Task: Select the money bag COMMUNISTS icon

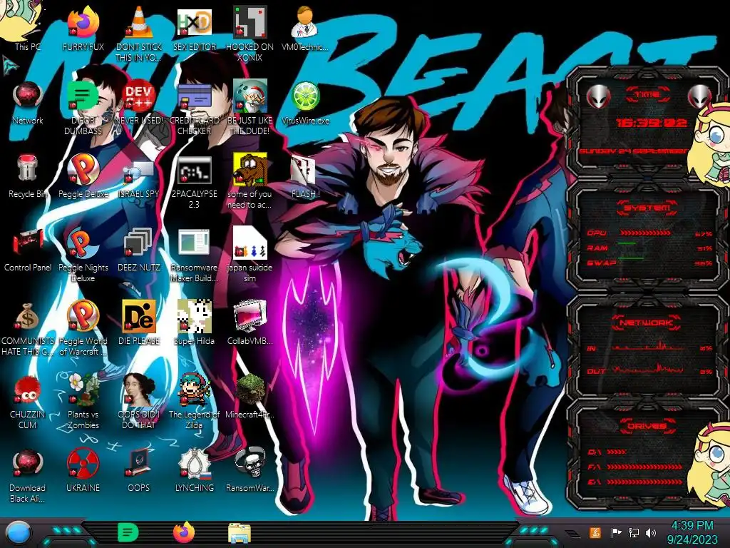Action: [28, 328]
